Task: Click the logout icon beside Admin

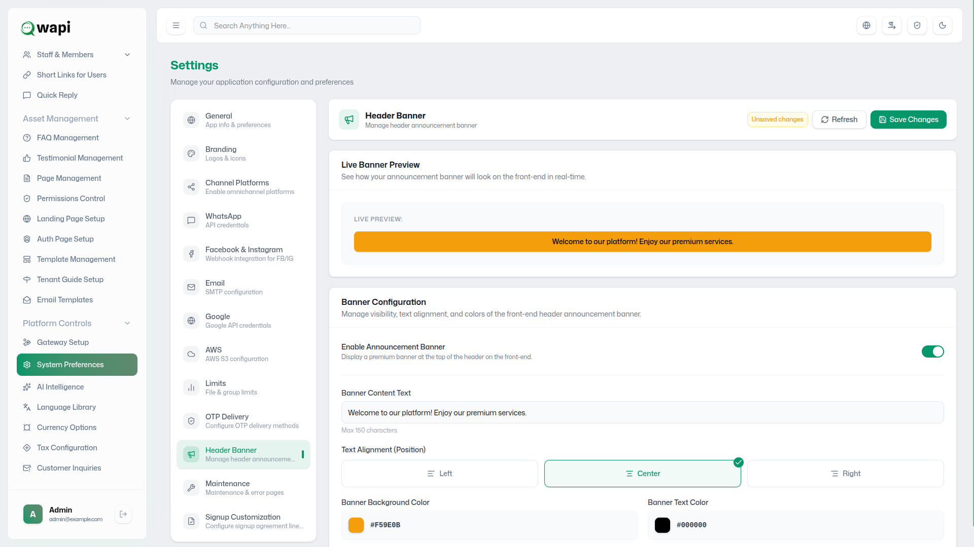Action: [123, 514]
